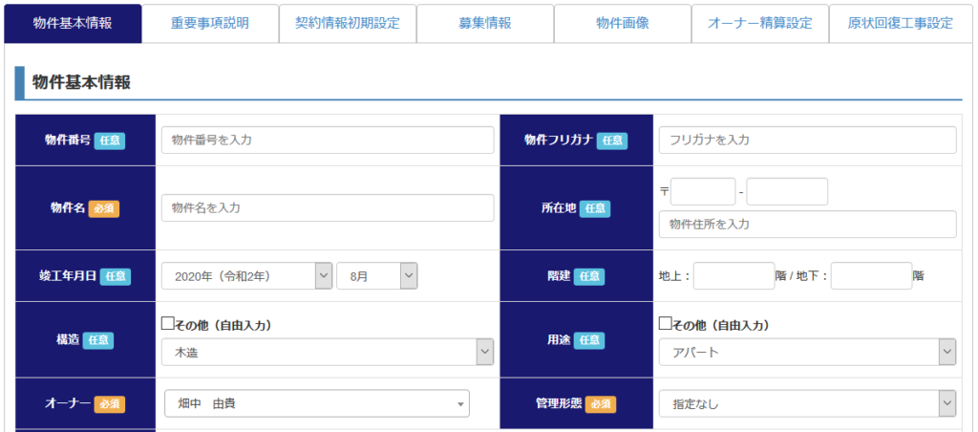Enable その他 (自由入力) checkbox for 構造
Image resolution: width=978 pixels, height=432 pixels.
coord(168,324)
